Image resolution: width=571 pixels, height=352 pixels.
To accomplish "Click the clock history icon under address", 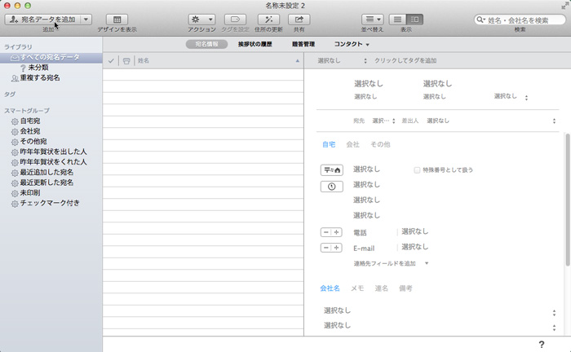I will [331, 186].
